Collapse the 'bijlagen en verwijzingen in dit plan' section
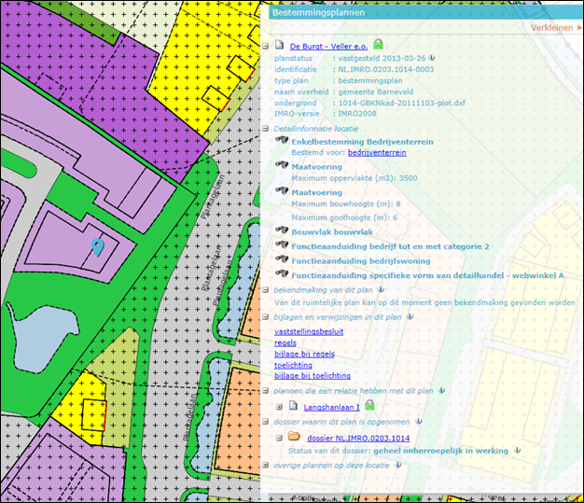 pos(266,317)
